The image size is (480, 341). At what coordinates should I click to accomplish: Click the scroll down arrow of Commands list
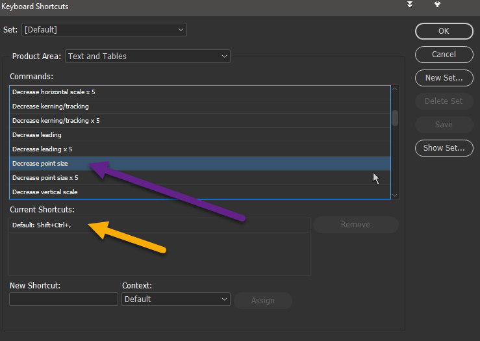pos(395,195)
